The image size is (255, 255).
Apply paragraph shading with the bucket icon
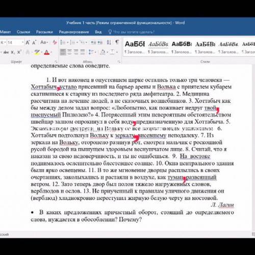103,52
